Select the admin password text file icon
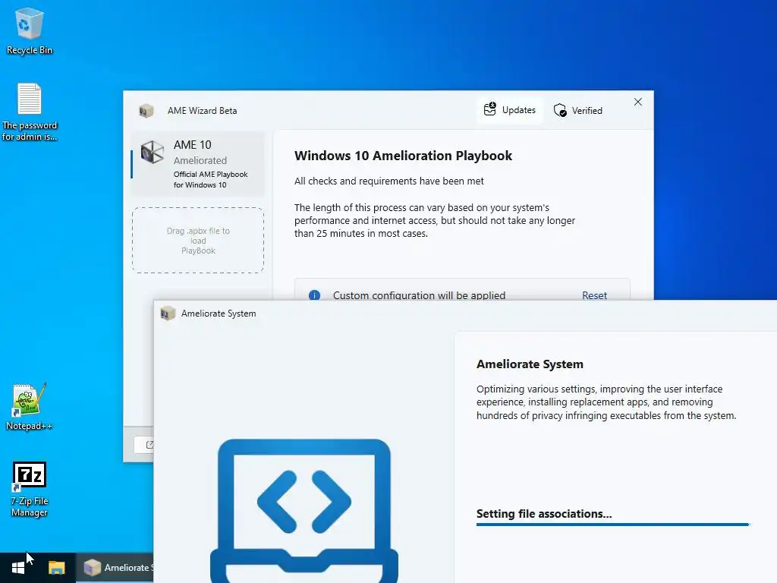777x583 pixels. [x=30, y=112]
